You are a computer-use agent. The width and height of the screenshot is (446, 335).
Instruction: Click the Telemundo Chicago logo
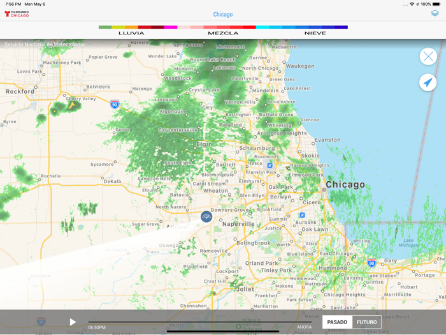pos(17,13)
